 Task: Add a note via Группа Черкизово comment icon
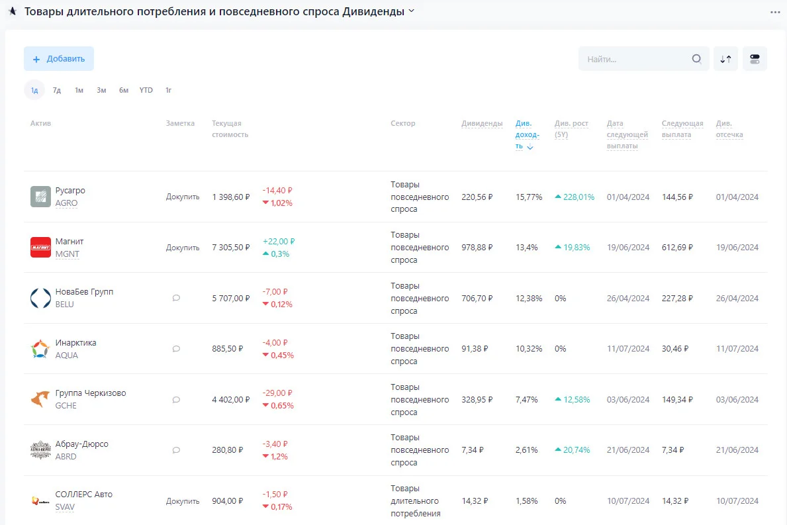pyautogui.click(x=176, y=400)
